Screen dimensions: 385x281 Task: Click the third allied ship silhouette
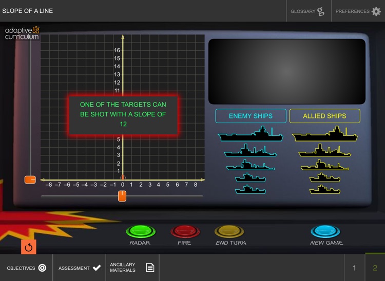coord(324,165)
